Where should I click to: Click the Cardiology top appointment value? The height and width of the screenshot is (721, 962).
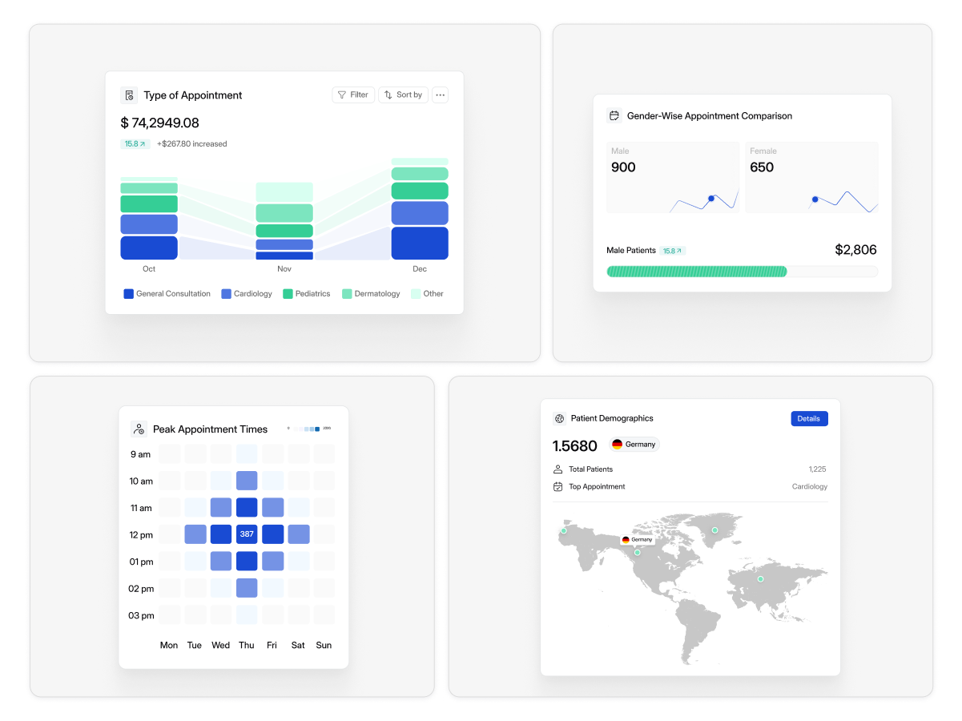[810, 487]
